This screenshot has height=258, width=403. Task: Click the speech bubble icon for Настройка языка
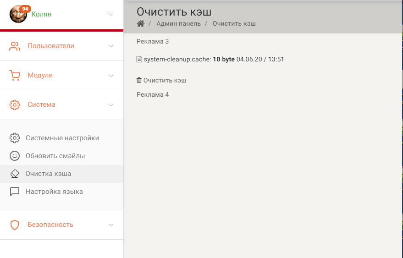(15, 192)
